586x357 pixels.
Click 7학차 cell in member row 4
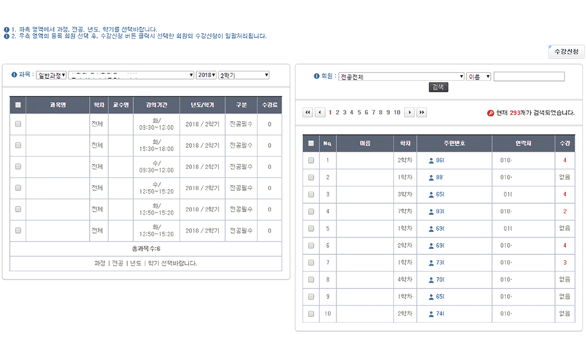405,211
